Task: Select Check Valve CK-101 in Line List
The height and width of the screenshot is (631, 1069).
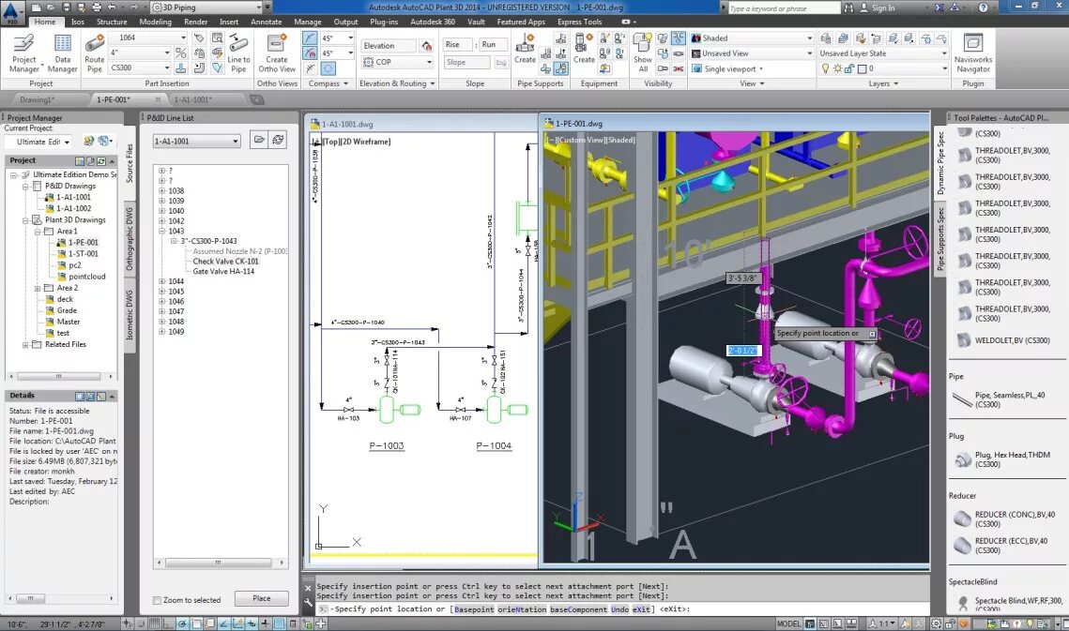Action: coord(225,262)
